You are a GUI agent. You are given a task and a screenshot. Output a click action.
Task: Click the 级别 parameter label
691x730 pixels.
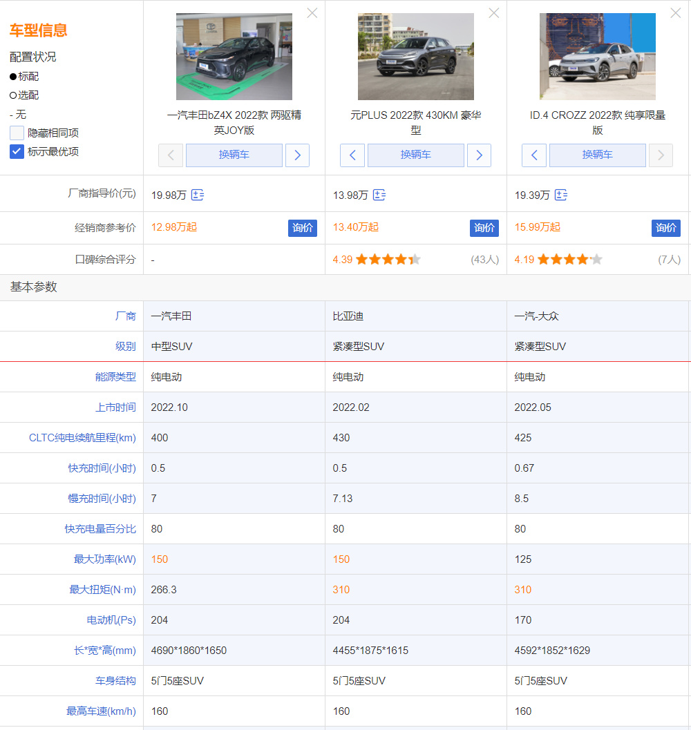[125, 347]
